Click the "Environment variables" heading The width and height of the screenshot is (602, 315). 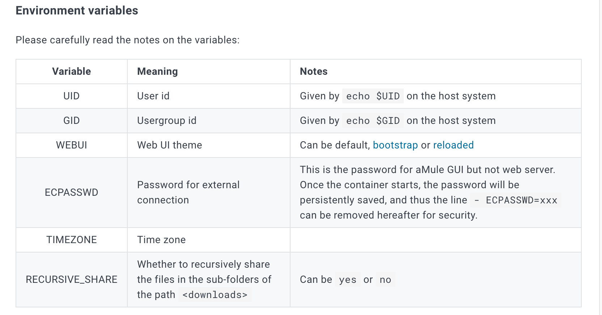tap(77, 10)
